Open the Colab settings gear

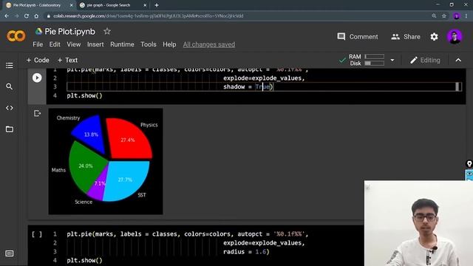pos(434,37)
